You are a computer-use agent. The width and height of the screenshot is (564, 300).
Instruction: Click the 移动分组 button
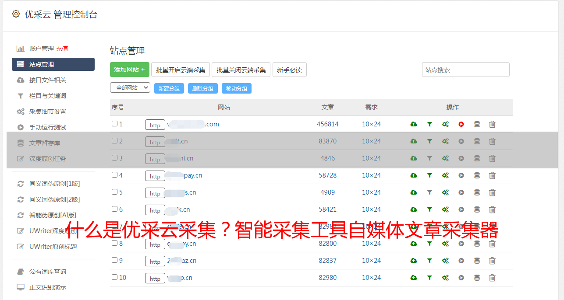[x=237, y=88]
